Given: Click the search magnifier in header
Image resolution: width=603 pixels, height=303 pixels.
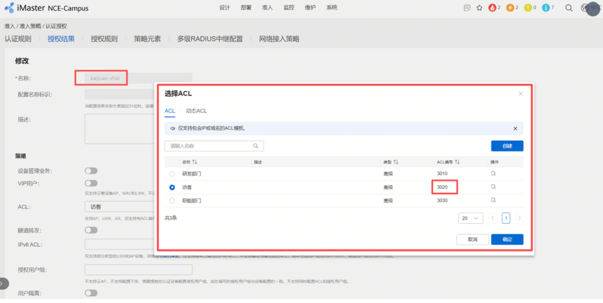Looking at the screenshot, I should tap(569, 8).
